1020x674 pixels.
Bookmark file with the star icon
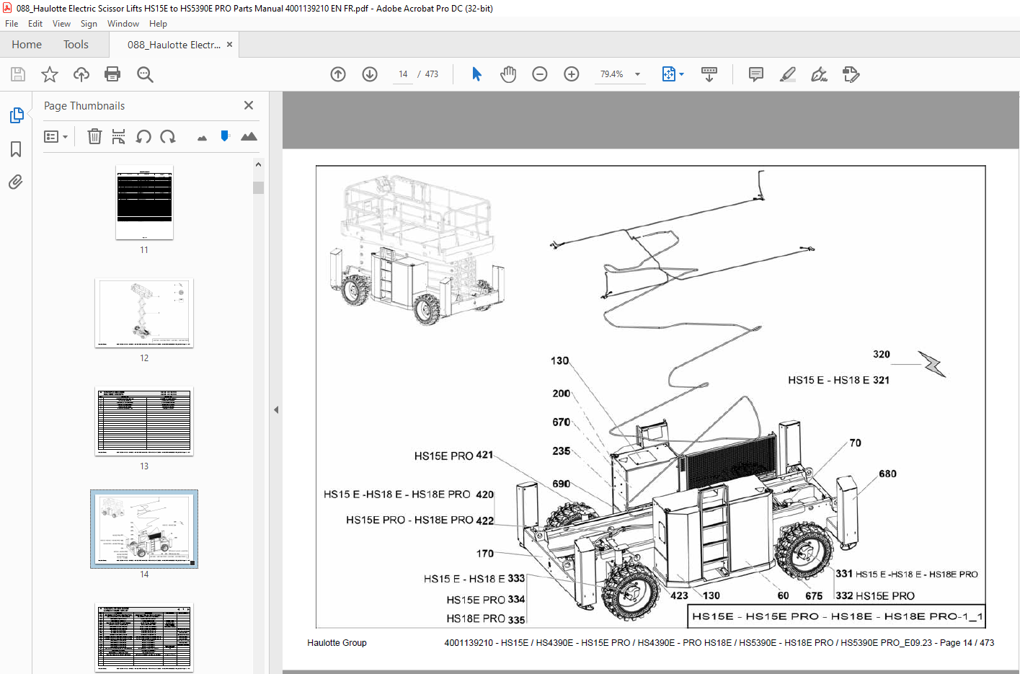pyautogui.click(x=50, y=74)
